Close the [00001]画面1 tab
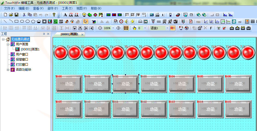 coord(82,34)
